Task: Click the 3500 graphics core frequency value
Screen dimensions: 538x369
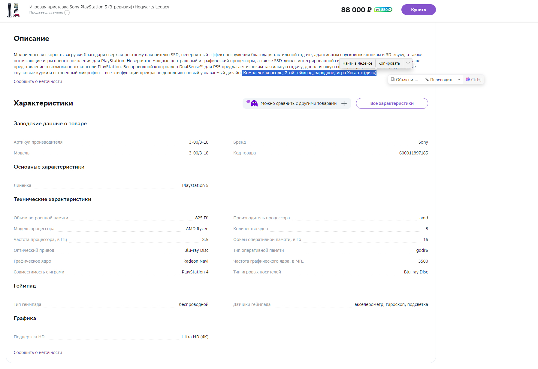Action: (x=423, y=261)
